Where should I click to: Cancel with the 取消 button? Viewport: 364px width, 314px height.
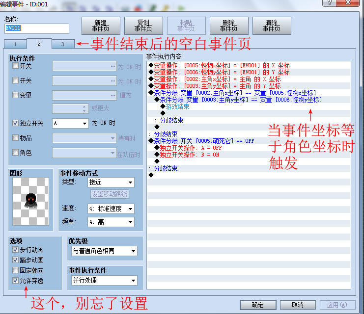coord(298,305)
